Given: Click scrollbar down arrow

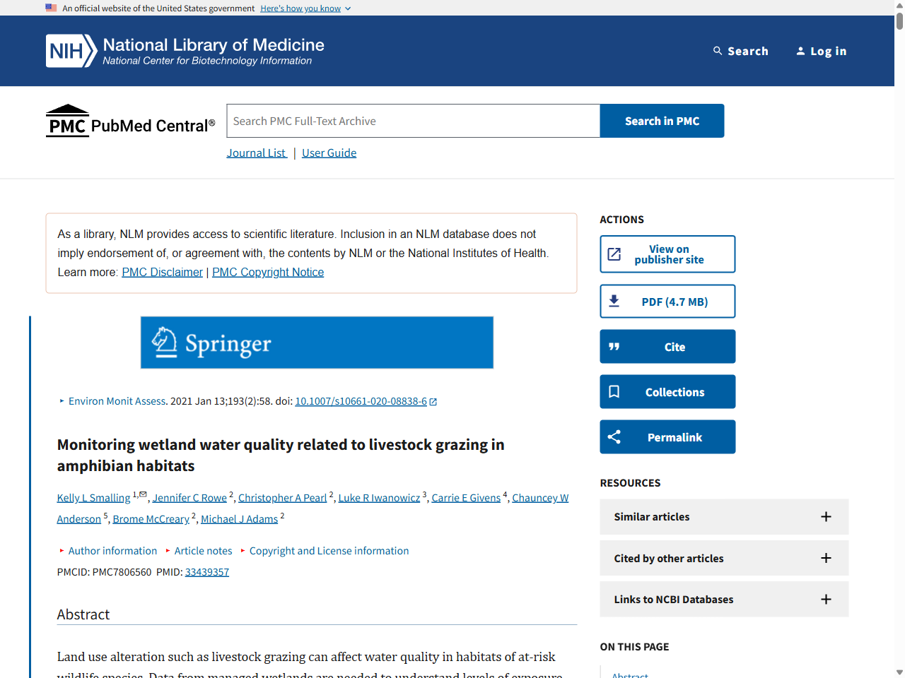Looking at the screenshot, I should tap(899, 672).
